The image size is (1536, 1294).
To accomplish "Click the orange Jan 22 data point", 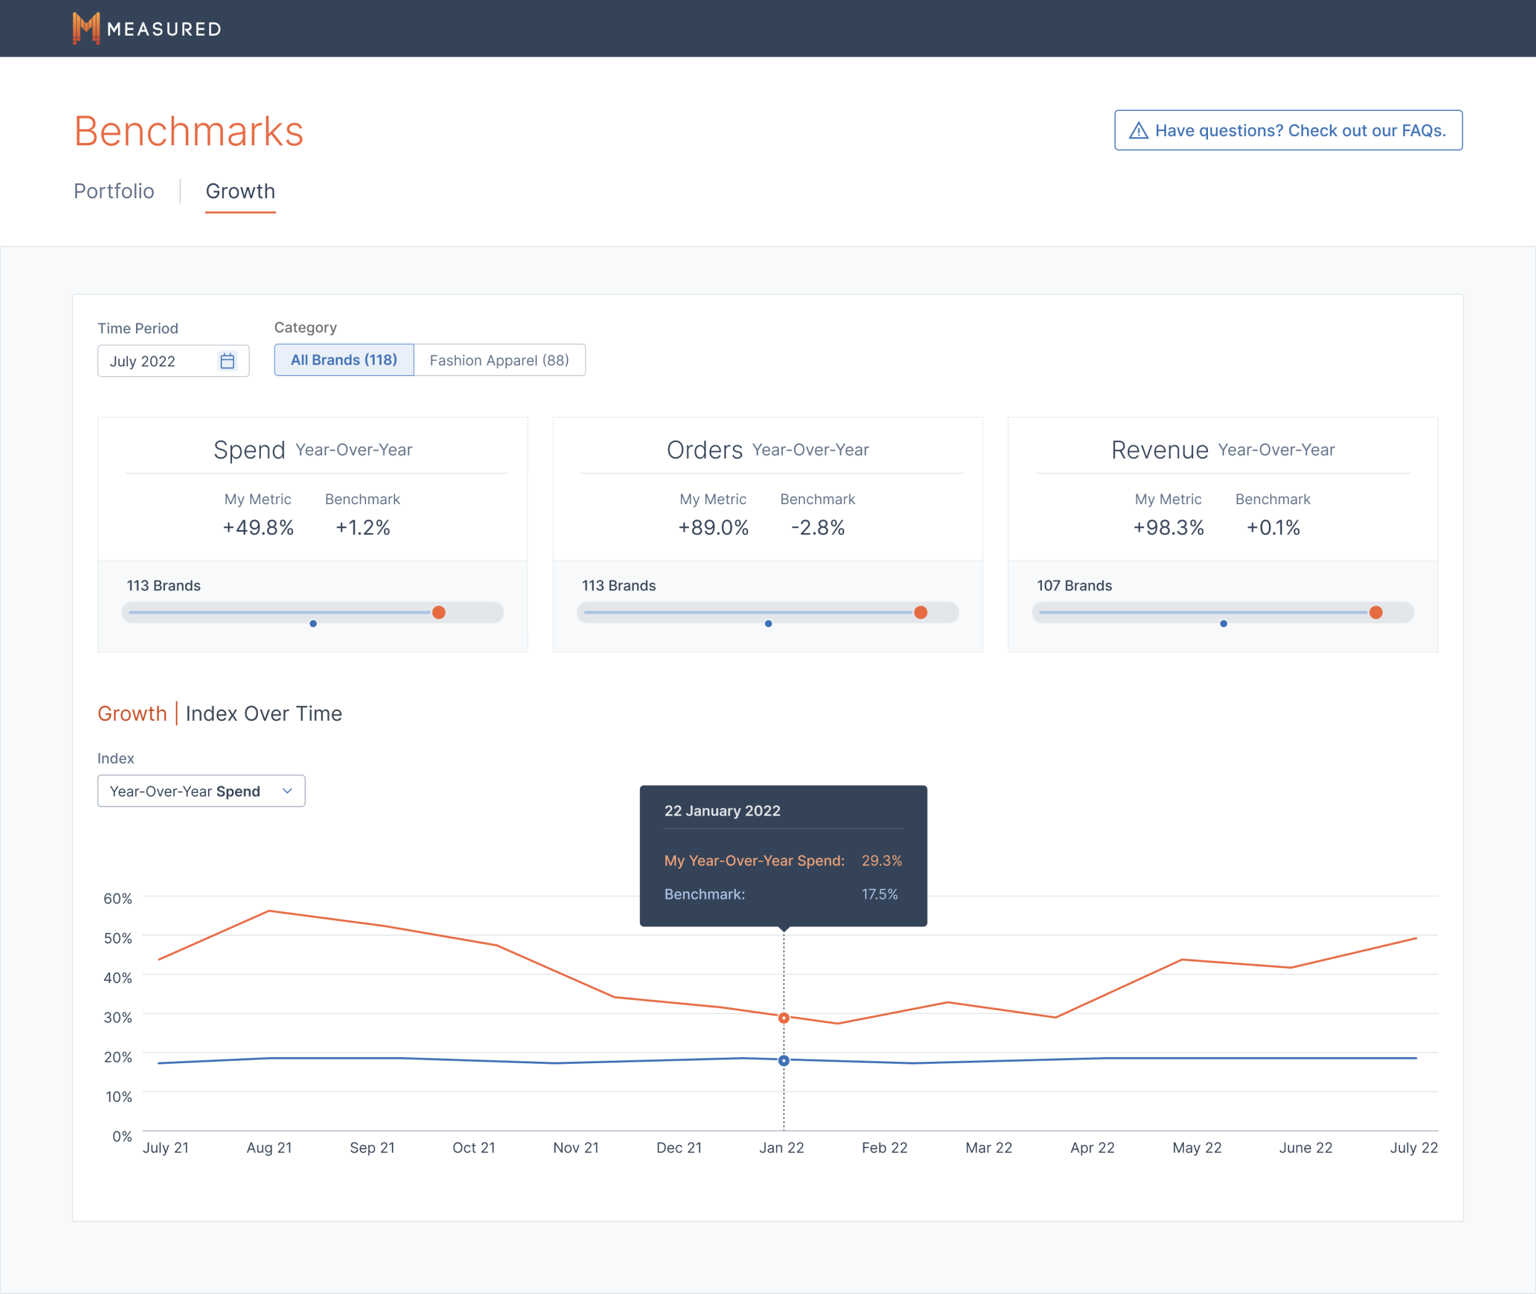I will [x=784, y=1018].
